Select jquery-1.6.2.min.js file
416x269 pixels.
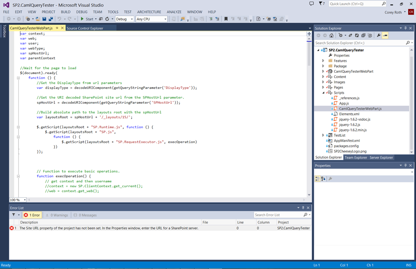[x=353, y=130]
